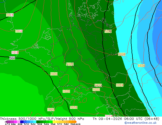This screenshot has height=125, width=162.
Task: Click the 1016 isobar label
Action: [19, 31]
